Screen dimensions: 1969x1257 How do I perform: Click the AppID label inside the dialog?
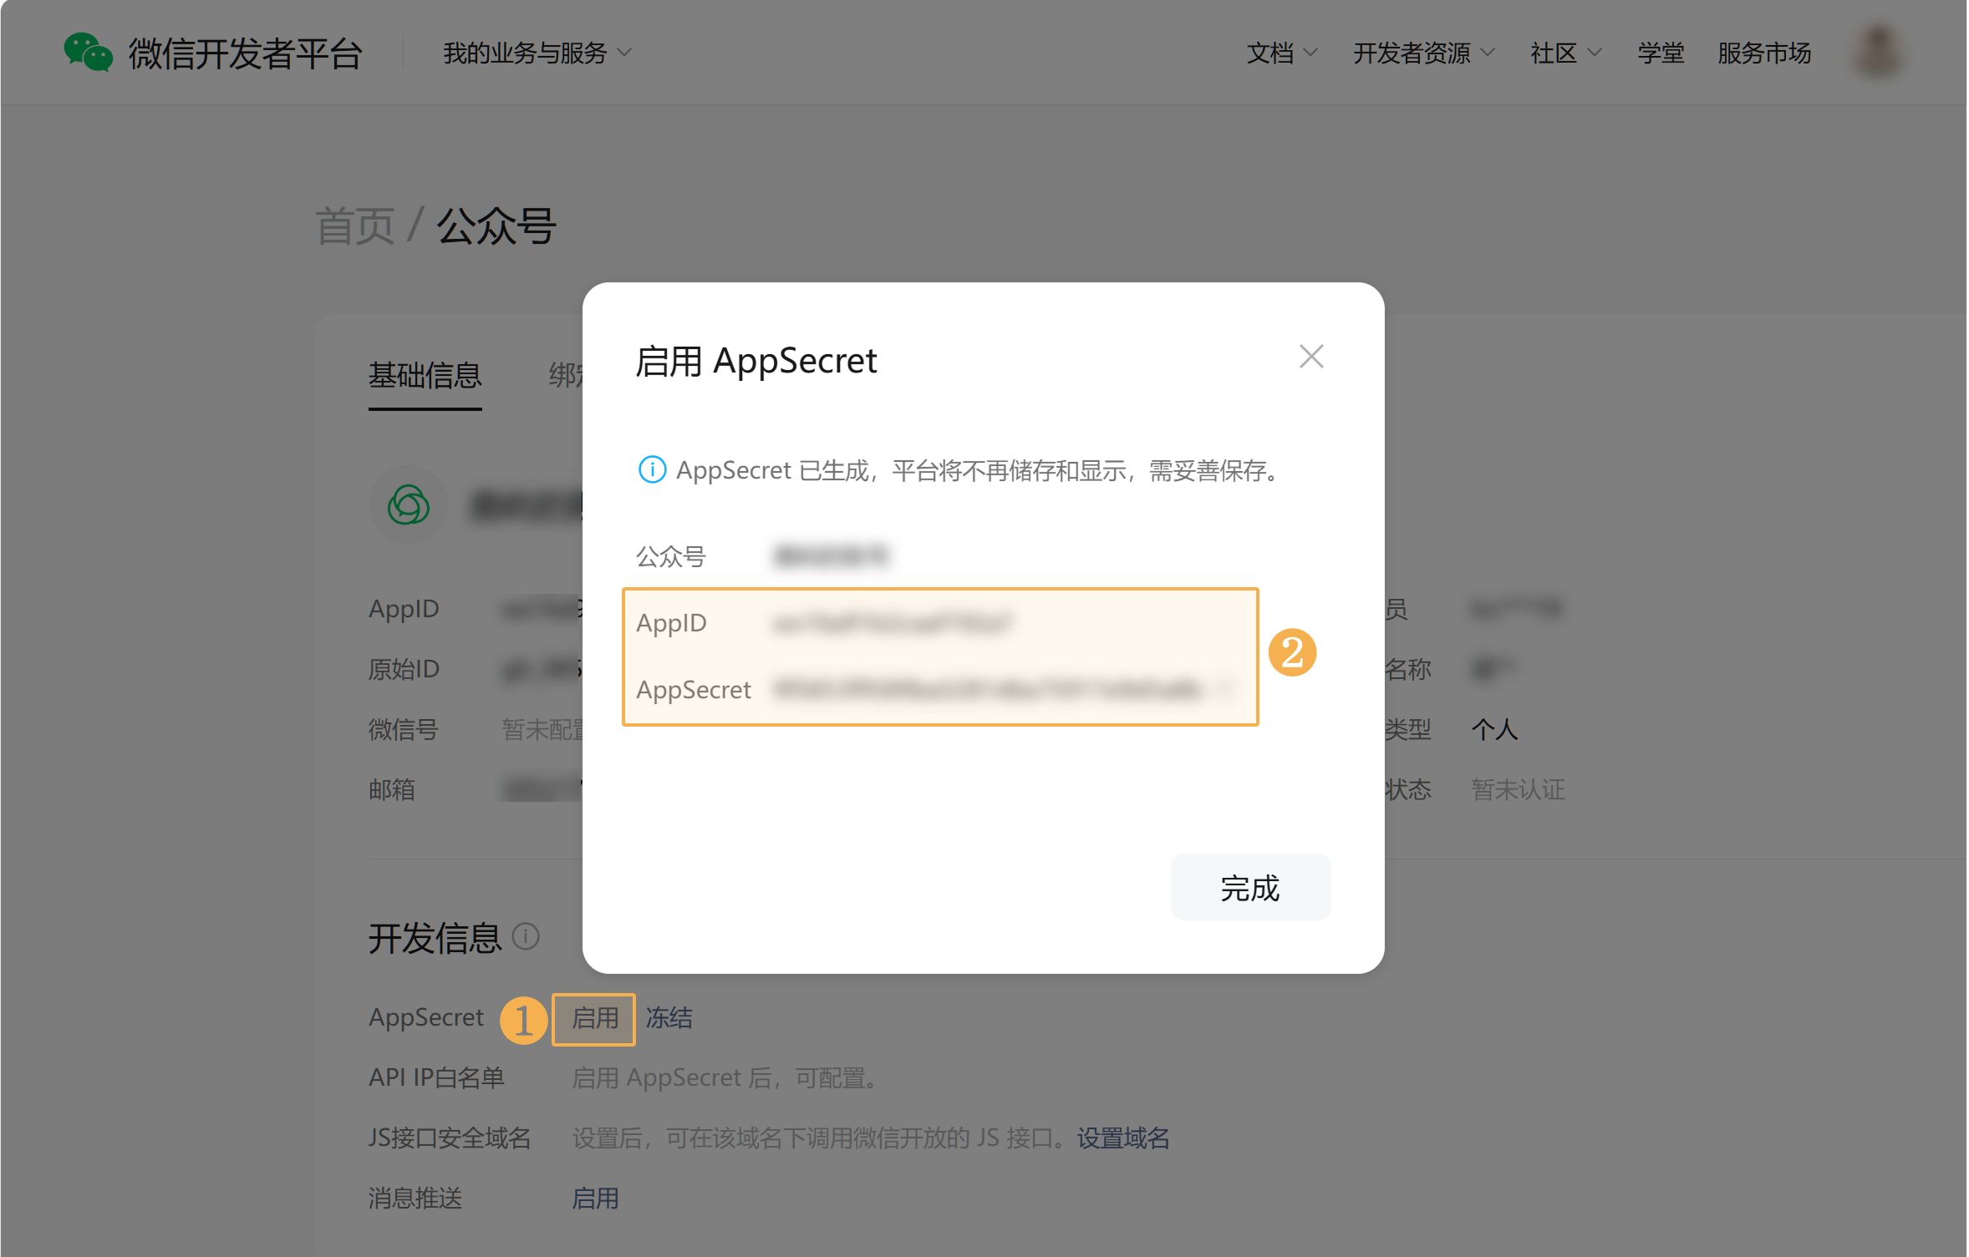coord(671,623)
